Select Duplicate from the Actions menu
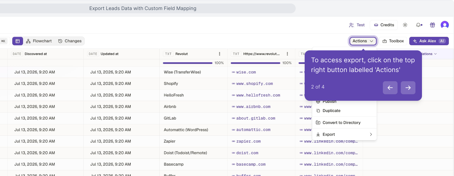Screen dimensions: 454x176 (x=344, y=111)
